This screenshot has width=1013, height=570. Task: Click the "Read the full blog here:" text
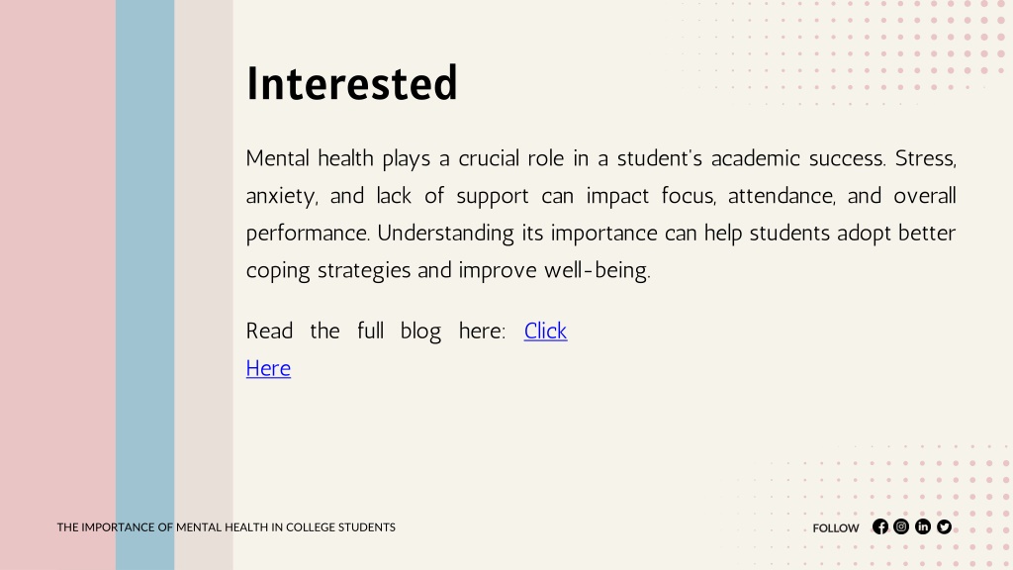(375, 331)
